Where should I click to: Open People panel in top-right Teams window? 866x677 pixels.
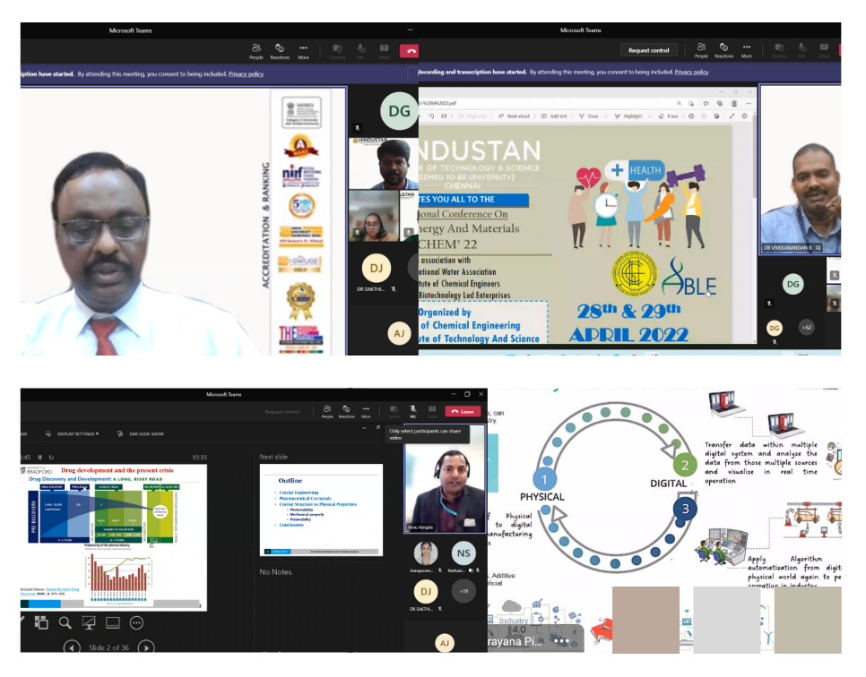(x=701, y=50)
